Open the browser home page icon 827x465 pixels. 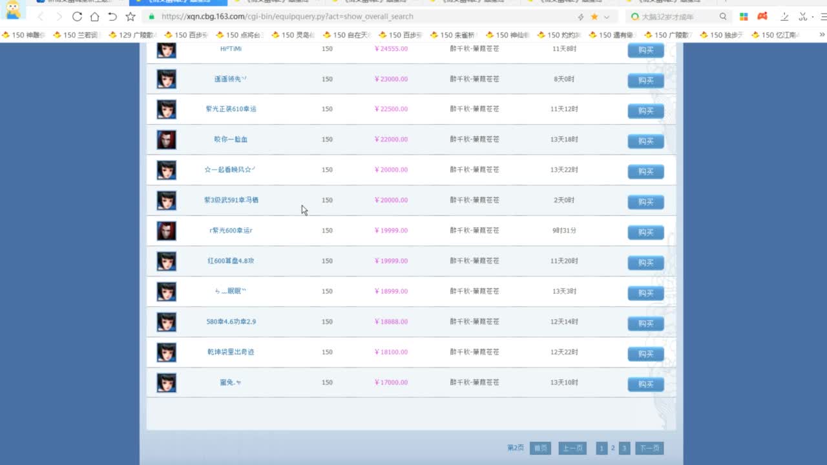pyautogui.click(x=94, y=16)
